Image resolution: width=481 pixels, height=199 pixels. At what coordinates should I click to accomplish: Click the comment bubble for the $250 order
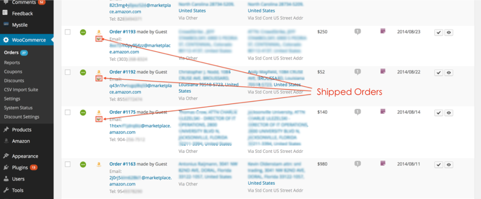pyautogui.click(x=357, y=32)
